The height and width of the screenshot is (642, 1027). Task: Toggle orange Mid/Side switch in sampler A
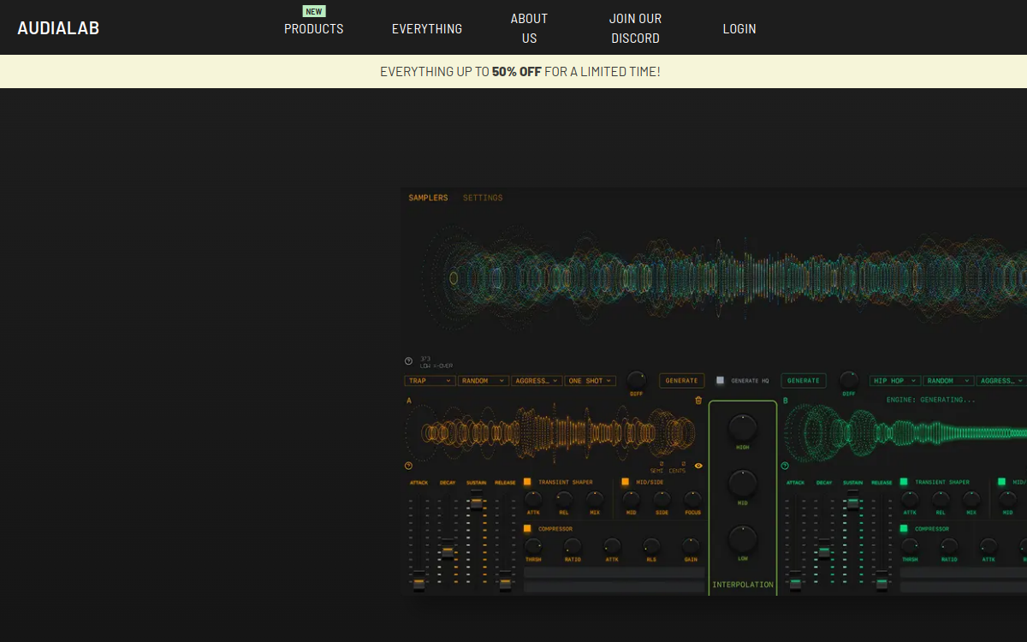tap(625, 482)
